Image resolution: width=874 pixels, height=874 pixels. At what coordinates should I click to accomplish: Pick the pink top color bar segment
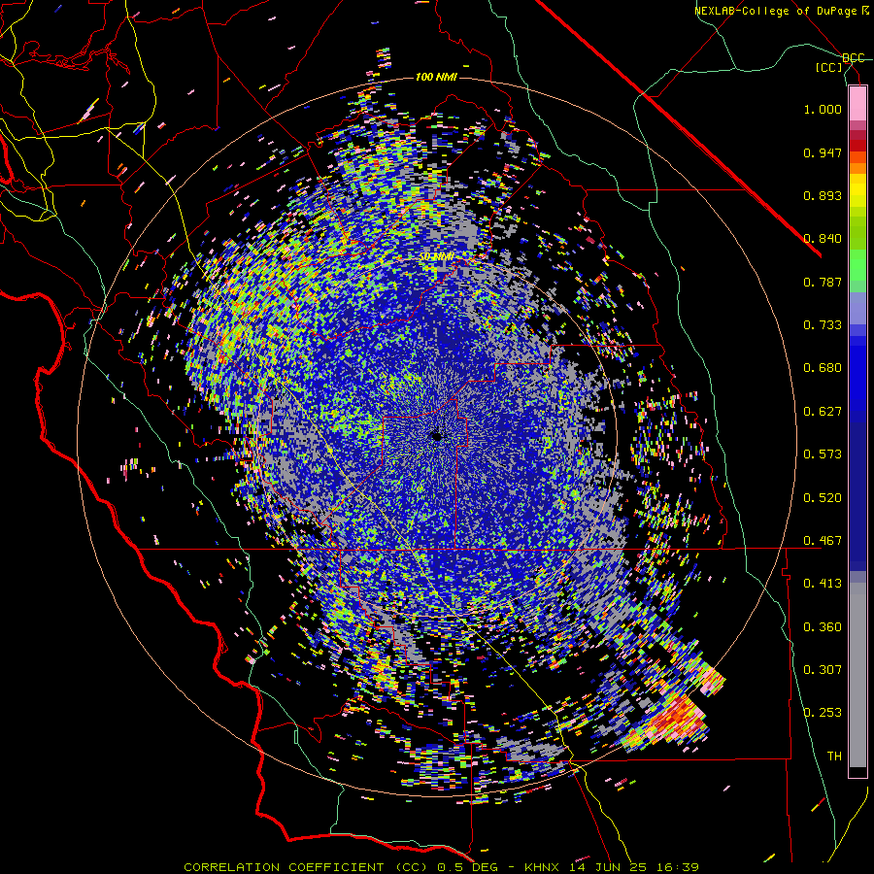857,104
